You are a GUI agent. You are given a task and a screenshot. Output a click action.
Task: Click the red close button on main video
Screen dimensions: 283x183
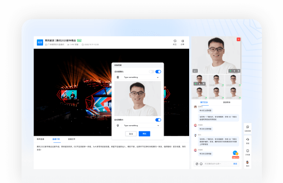238,39
